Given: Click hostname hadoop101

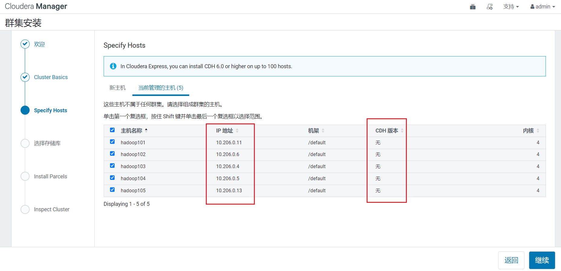Looking at the screenshot, I should pos(133,142).
